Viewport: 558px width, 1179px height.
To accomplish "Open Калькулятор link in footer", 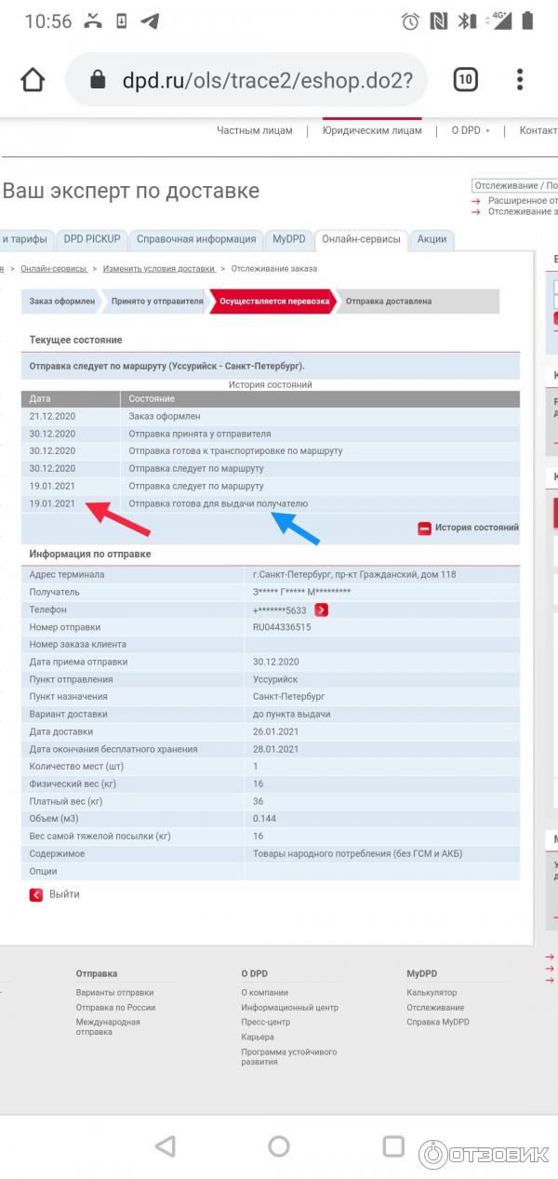I will 432,993.
